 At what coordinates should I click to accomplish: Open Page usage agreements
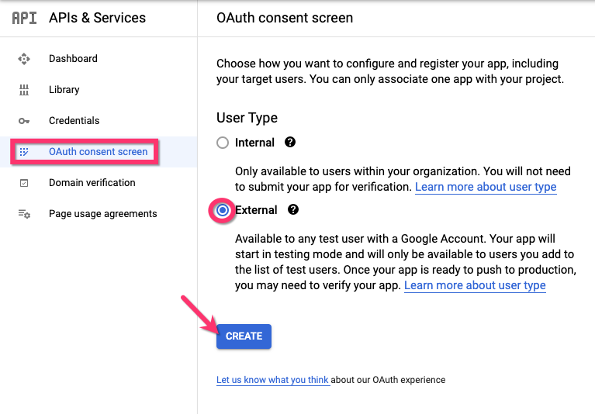click(103, 214)
